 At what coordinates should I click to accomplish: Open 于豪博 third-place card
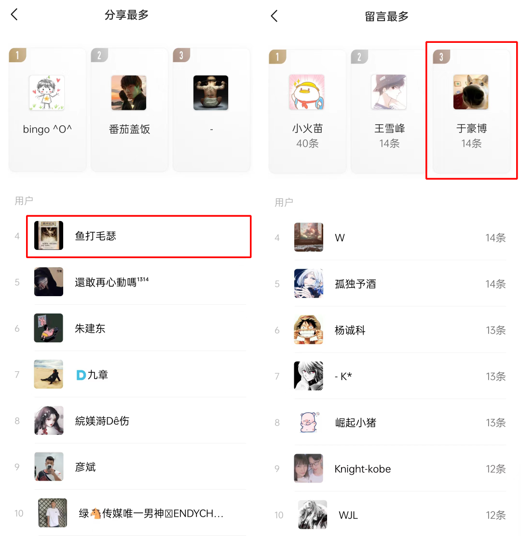click(471, 111)
